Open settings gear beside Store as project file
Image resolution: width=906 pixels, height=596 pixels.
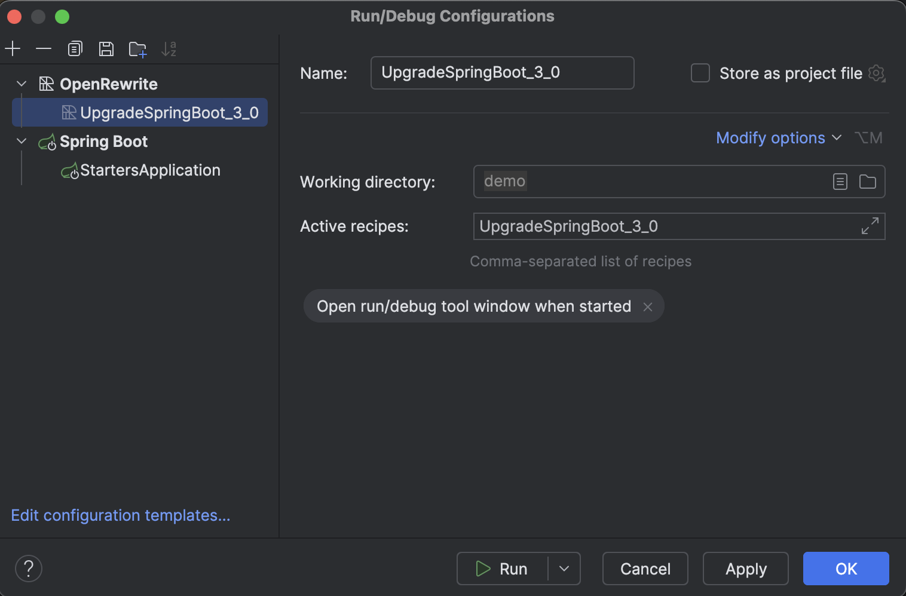click(877, 73)
